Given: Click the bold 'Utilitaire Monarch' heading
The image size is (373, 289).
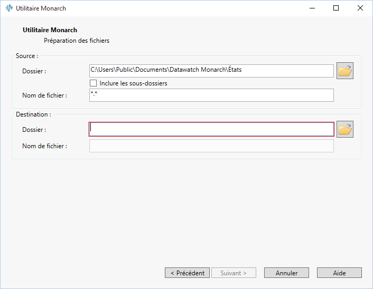Looking at the screenshot, I should tap(50, 30).
